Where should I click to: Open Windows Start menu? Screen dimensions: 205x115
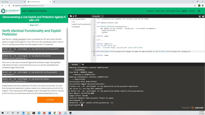(x=3, y=113)
